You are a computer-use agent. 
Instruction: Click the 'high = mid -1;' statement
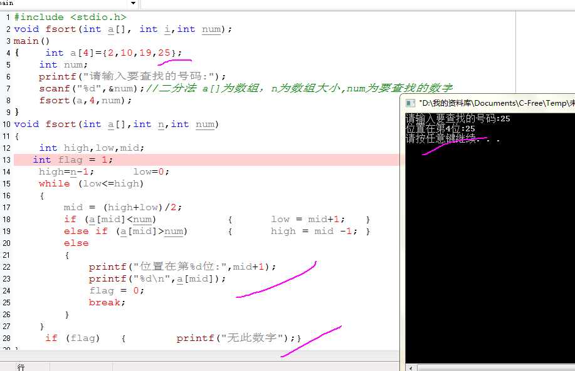coord(314,231)
